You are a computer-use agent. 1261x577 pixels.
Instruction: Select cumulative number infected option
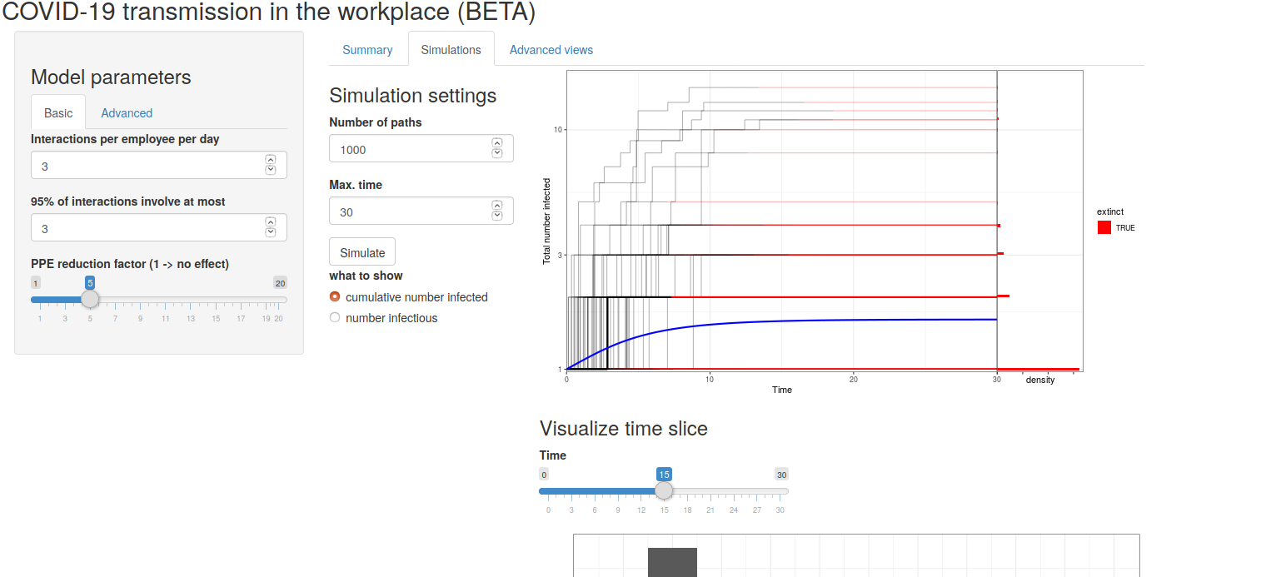335,297
